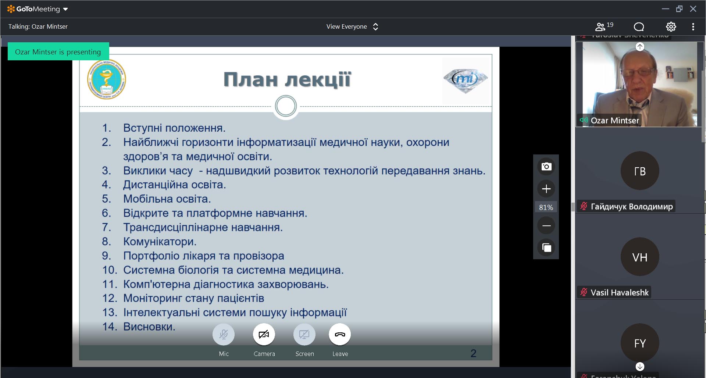Click the FY participant avatar
706x378 pixels.
[640, 343]
